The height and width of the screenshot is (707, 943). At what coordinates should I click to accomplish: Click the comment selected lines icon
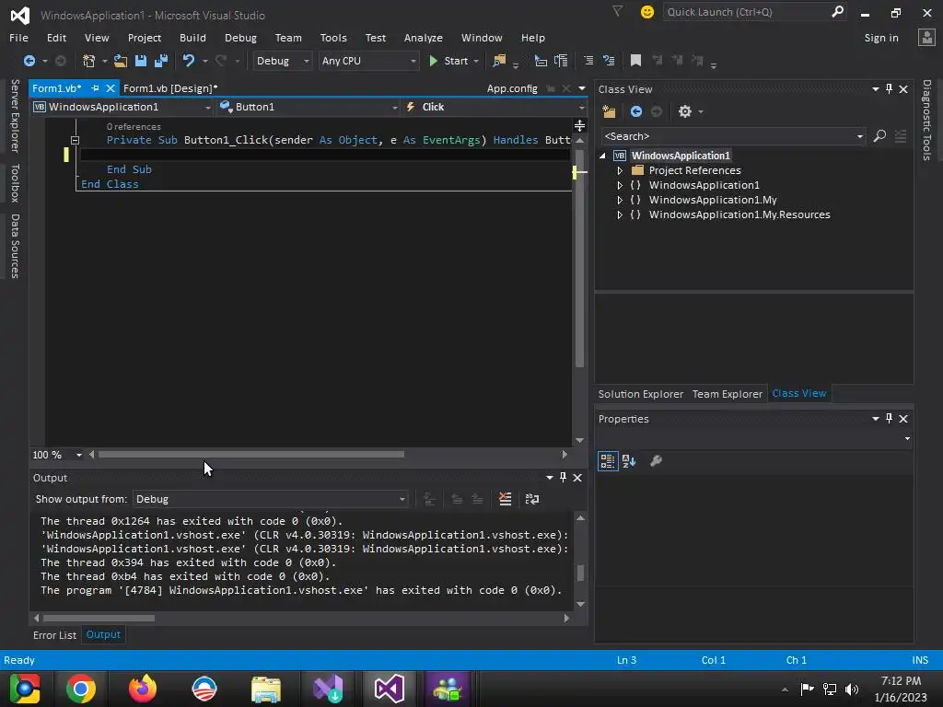588,61
